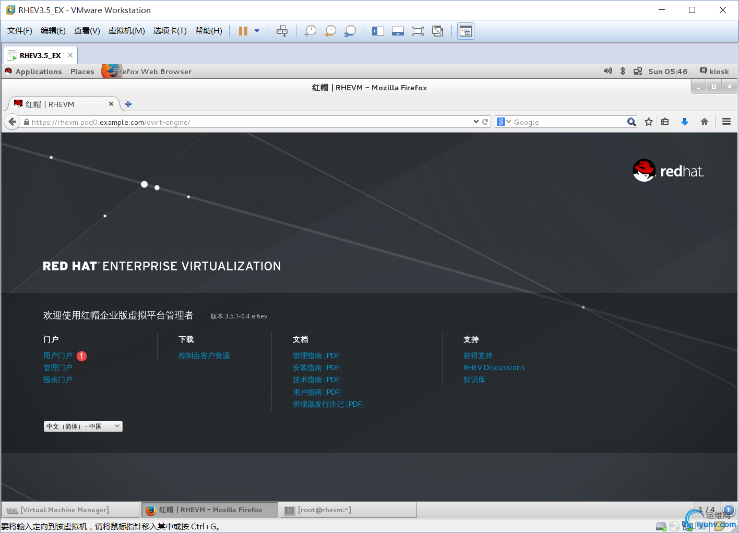Open the 用户指南 [PDF] document
The height and width of the screenshot is (533, 739).
(x=317, y=392)
